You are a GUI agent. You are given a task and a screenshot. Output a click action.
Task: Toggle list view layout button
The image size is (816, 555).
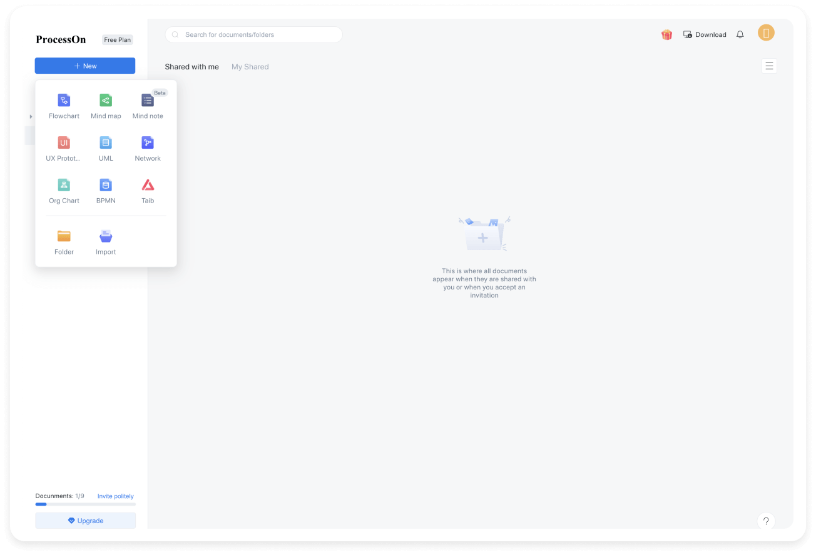coord(769,66)
